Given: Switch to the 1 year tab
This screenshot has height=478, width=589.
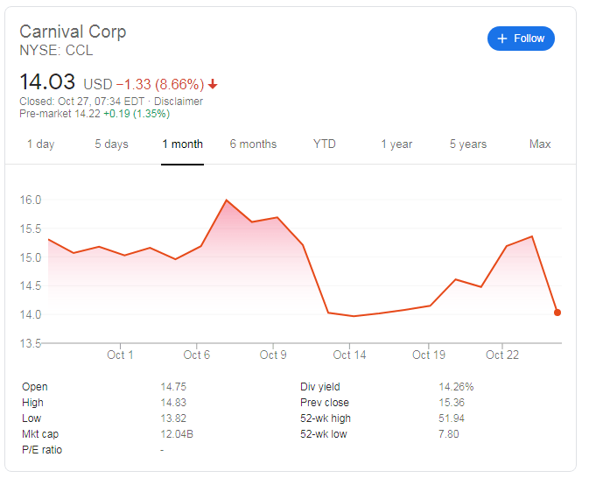Looking at the screenshot, I should point(396,144).
